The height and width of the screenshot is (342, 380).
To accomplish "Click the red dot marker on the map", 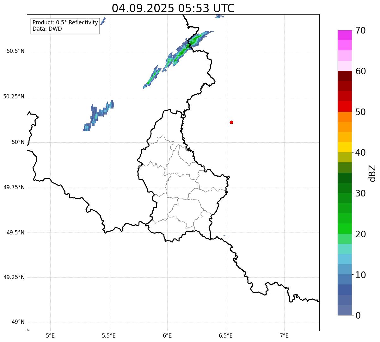I will click(x=231, y=122).
